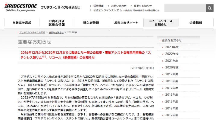Open 2016年度 in sidebar
The height and width of the screenshot is (120, 216).
pos(172,94)
